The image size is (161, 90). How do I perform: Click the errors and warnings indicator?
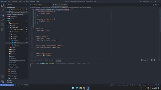[x=27, y=85]
